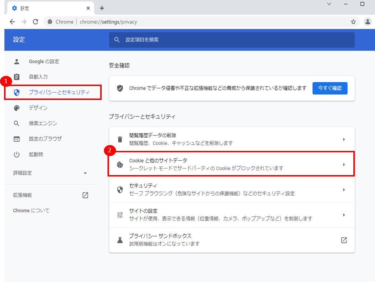Viewport: 375px width, 282px height.
Task: Click the palette icon beside デザイン
Action: pos(17,108)
